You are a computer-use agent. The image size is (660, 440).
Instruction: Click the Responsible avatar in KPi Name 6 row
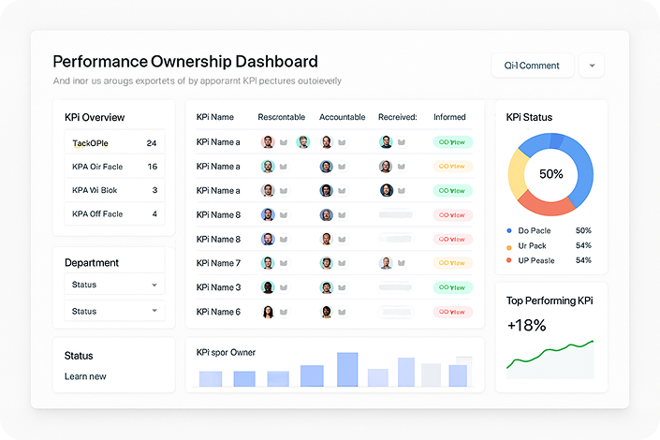coord(268,312)
